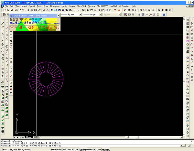Open the Modify menu

(64, 6)
